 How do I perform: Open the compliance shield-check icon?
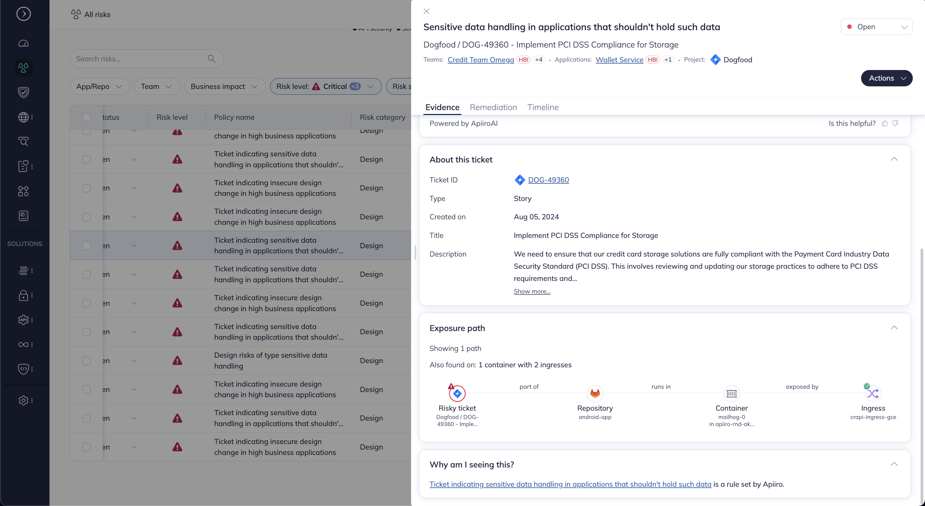coord(23,92)
